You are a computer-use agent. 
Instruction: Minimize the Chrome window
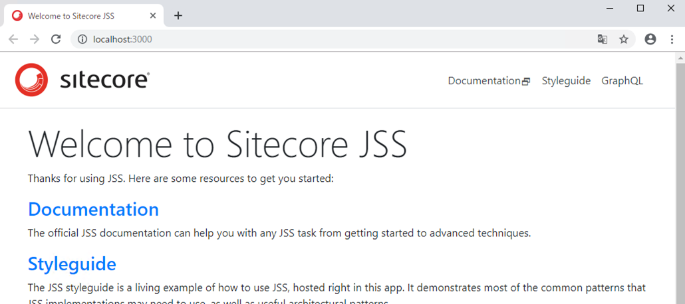pos(610,8)
